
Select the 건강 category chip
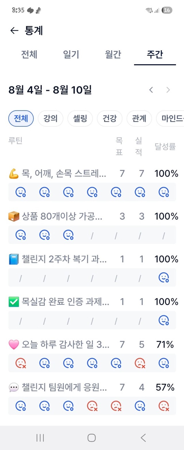110,119
